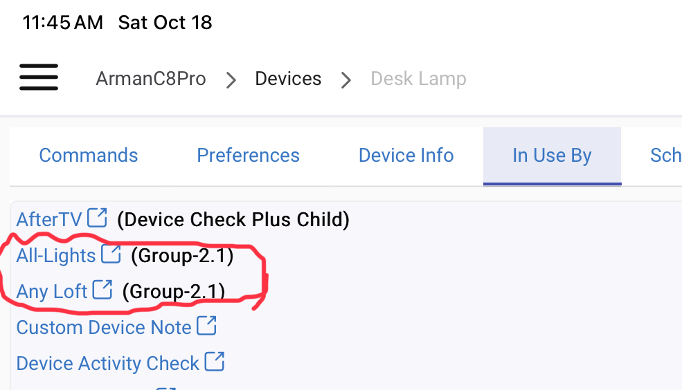Click the external link icon beside Custom Device Note
Image resolution: width=682 pixels, height=390 pixels.
pyautogui.click(x=207, y=325)
